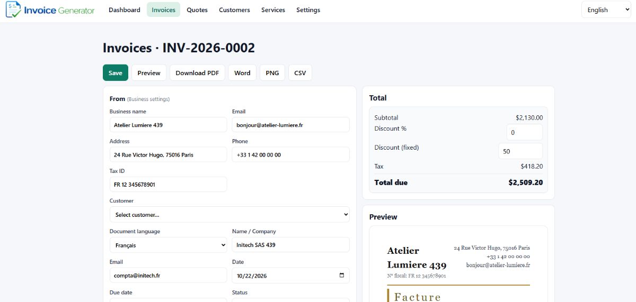This screenshot has width=636, height=302.
Task: Click the Discount % field
Action: pos(524,132)
